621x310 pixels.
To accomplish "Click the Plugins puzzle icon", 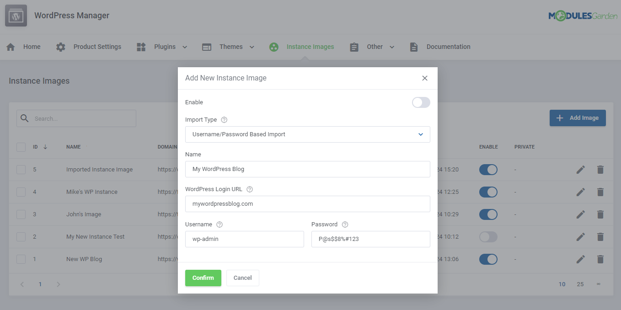I will point(141,46).
